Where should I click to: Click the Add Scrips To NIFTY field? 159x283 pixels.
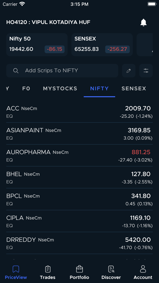[x=62, y=71]
